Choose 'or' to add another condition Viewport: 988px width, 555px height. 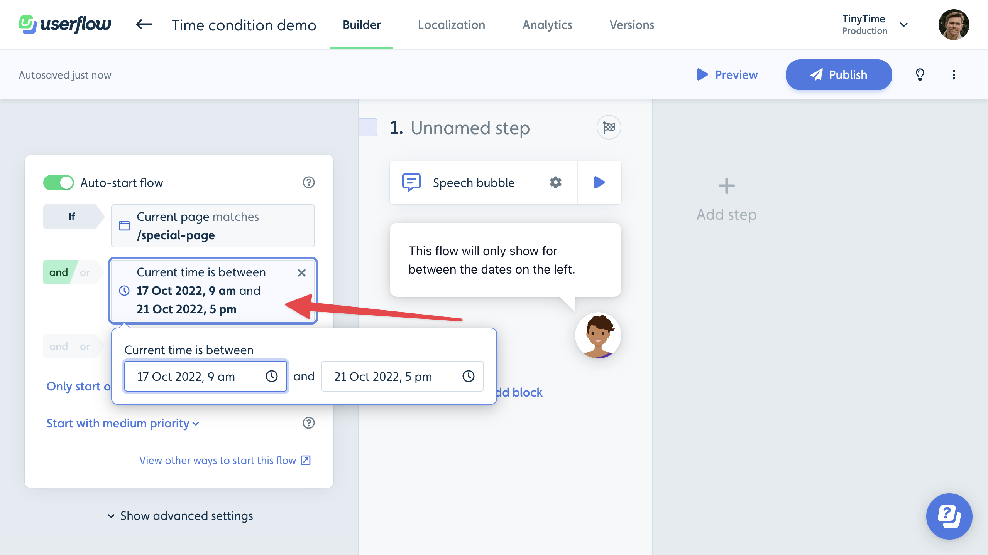click(x=85, y=346)
